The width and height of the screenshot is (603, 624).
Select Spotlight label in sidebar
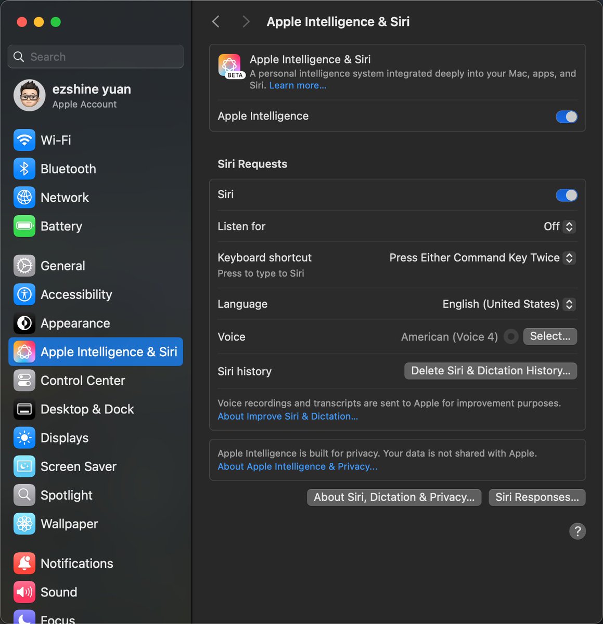click(x=67, y=495)
